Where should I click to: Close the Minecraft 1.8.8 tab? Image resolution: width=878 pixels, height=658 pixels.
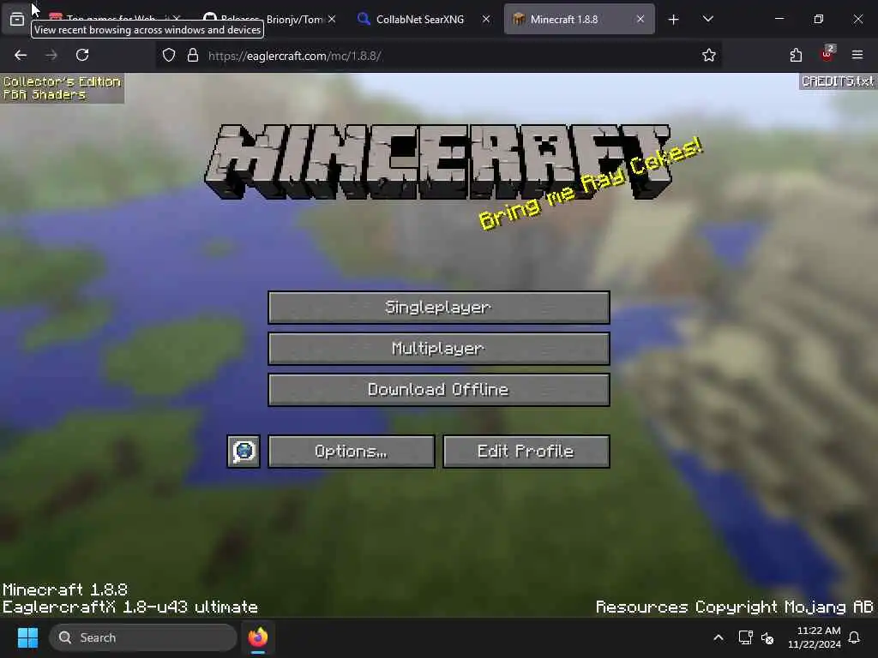pos(640,19)
